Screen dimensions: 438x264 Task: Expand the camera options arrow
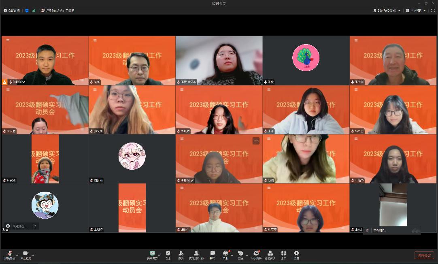[32, 255]
